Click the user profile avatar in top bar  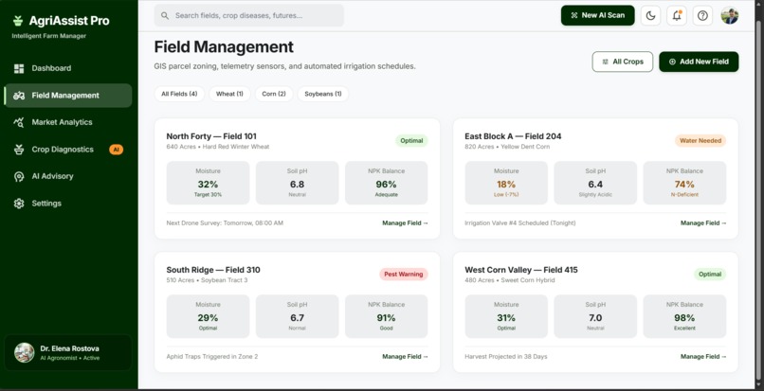tap(730, 15)
